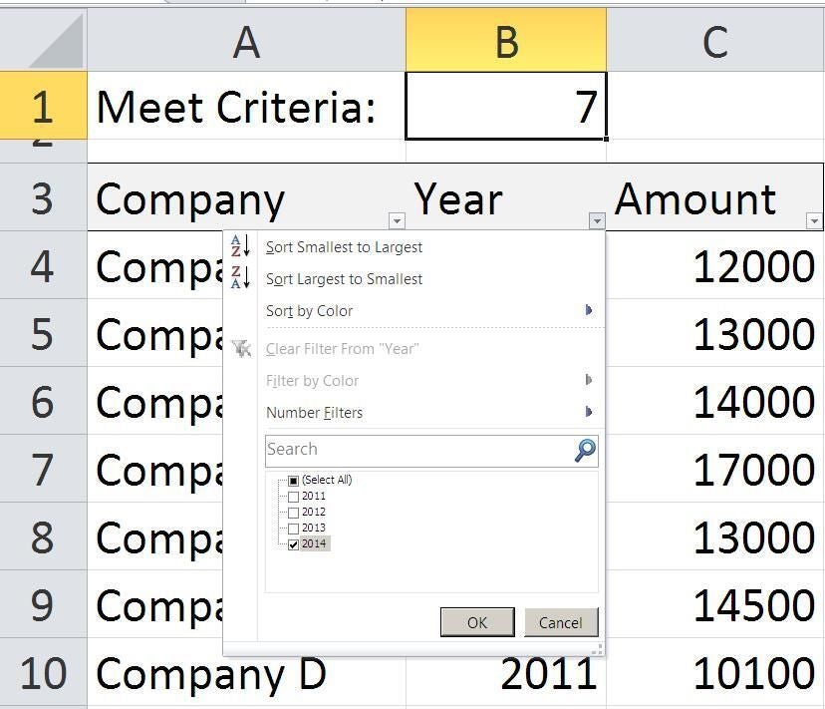Open the Year column filter dropdown
The image size is (825, 709).
(x=597, y=221)
